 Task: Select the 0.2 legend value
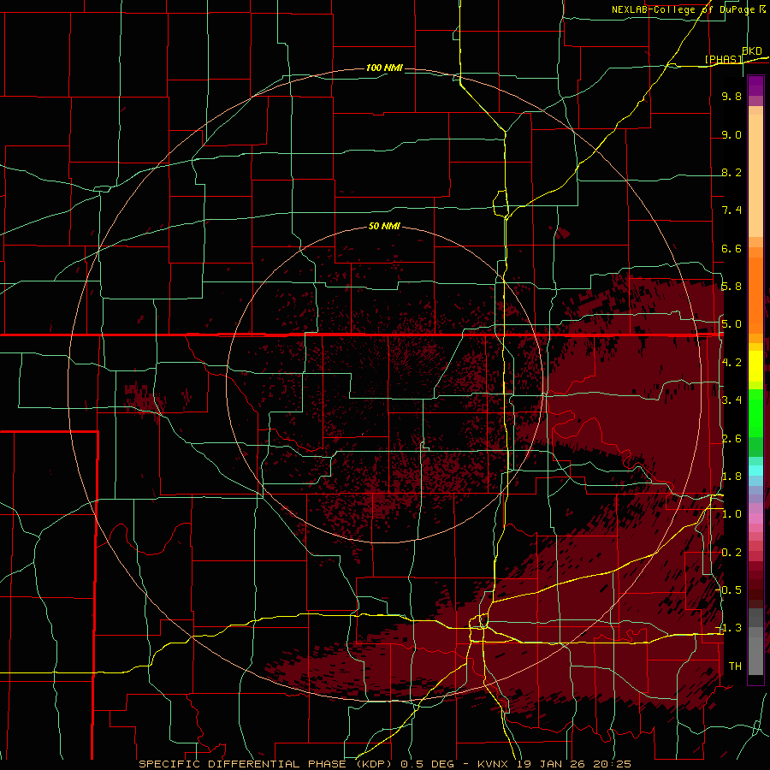pyautogui.click(x=731, y=553)
